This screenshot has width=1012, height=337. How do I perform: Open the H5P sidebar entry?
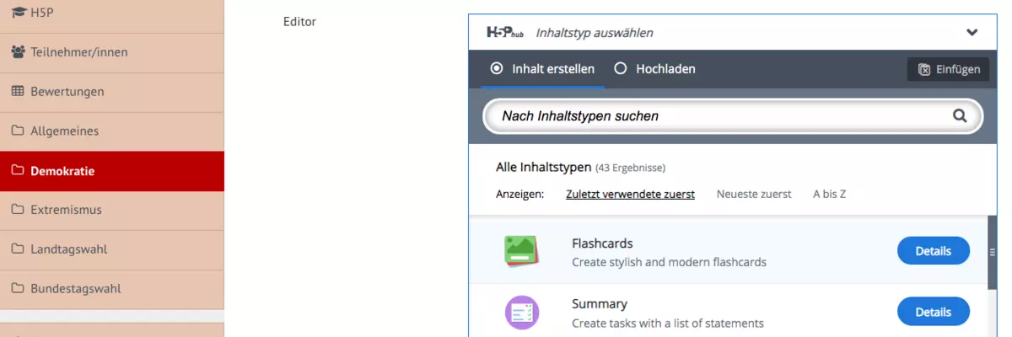click(x=112, y=13)
